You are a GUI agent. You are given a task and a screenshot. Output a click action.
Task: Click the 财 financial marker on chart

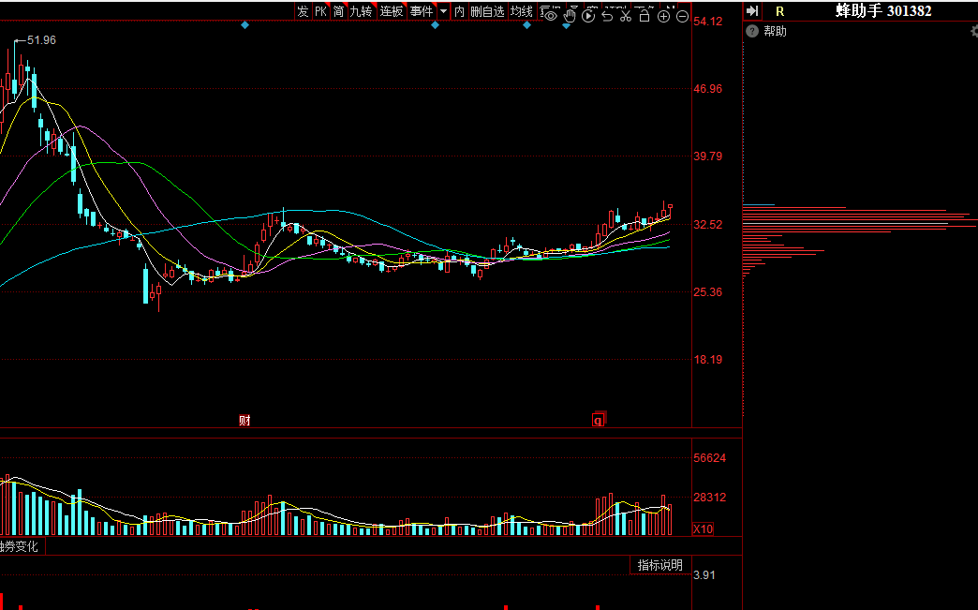point(244,421)
